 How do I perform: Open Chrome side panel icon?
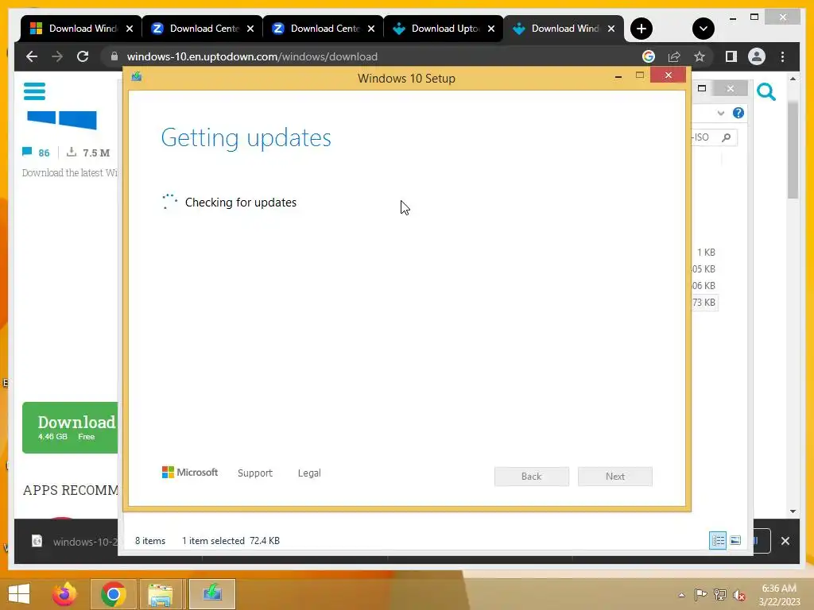click(x=731, y=56)
